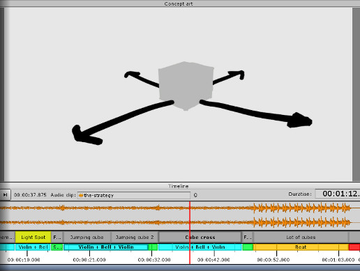
Task: Click the red block at the timeline end
Action: 354,247
